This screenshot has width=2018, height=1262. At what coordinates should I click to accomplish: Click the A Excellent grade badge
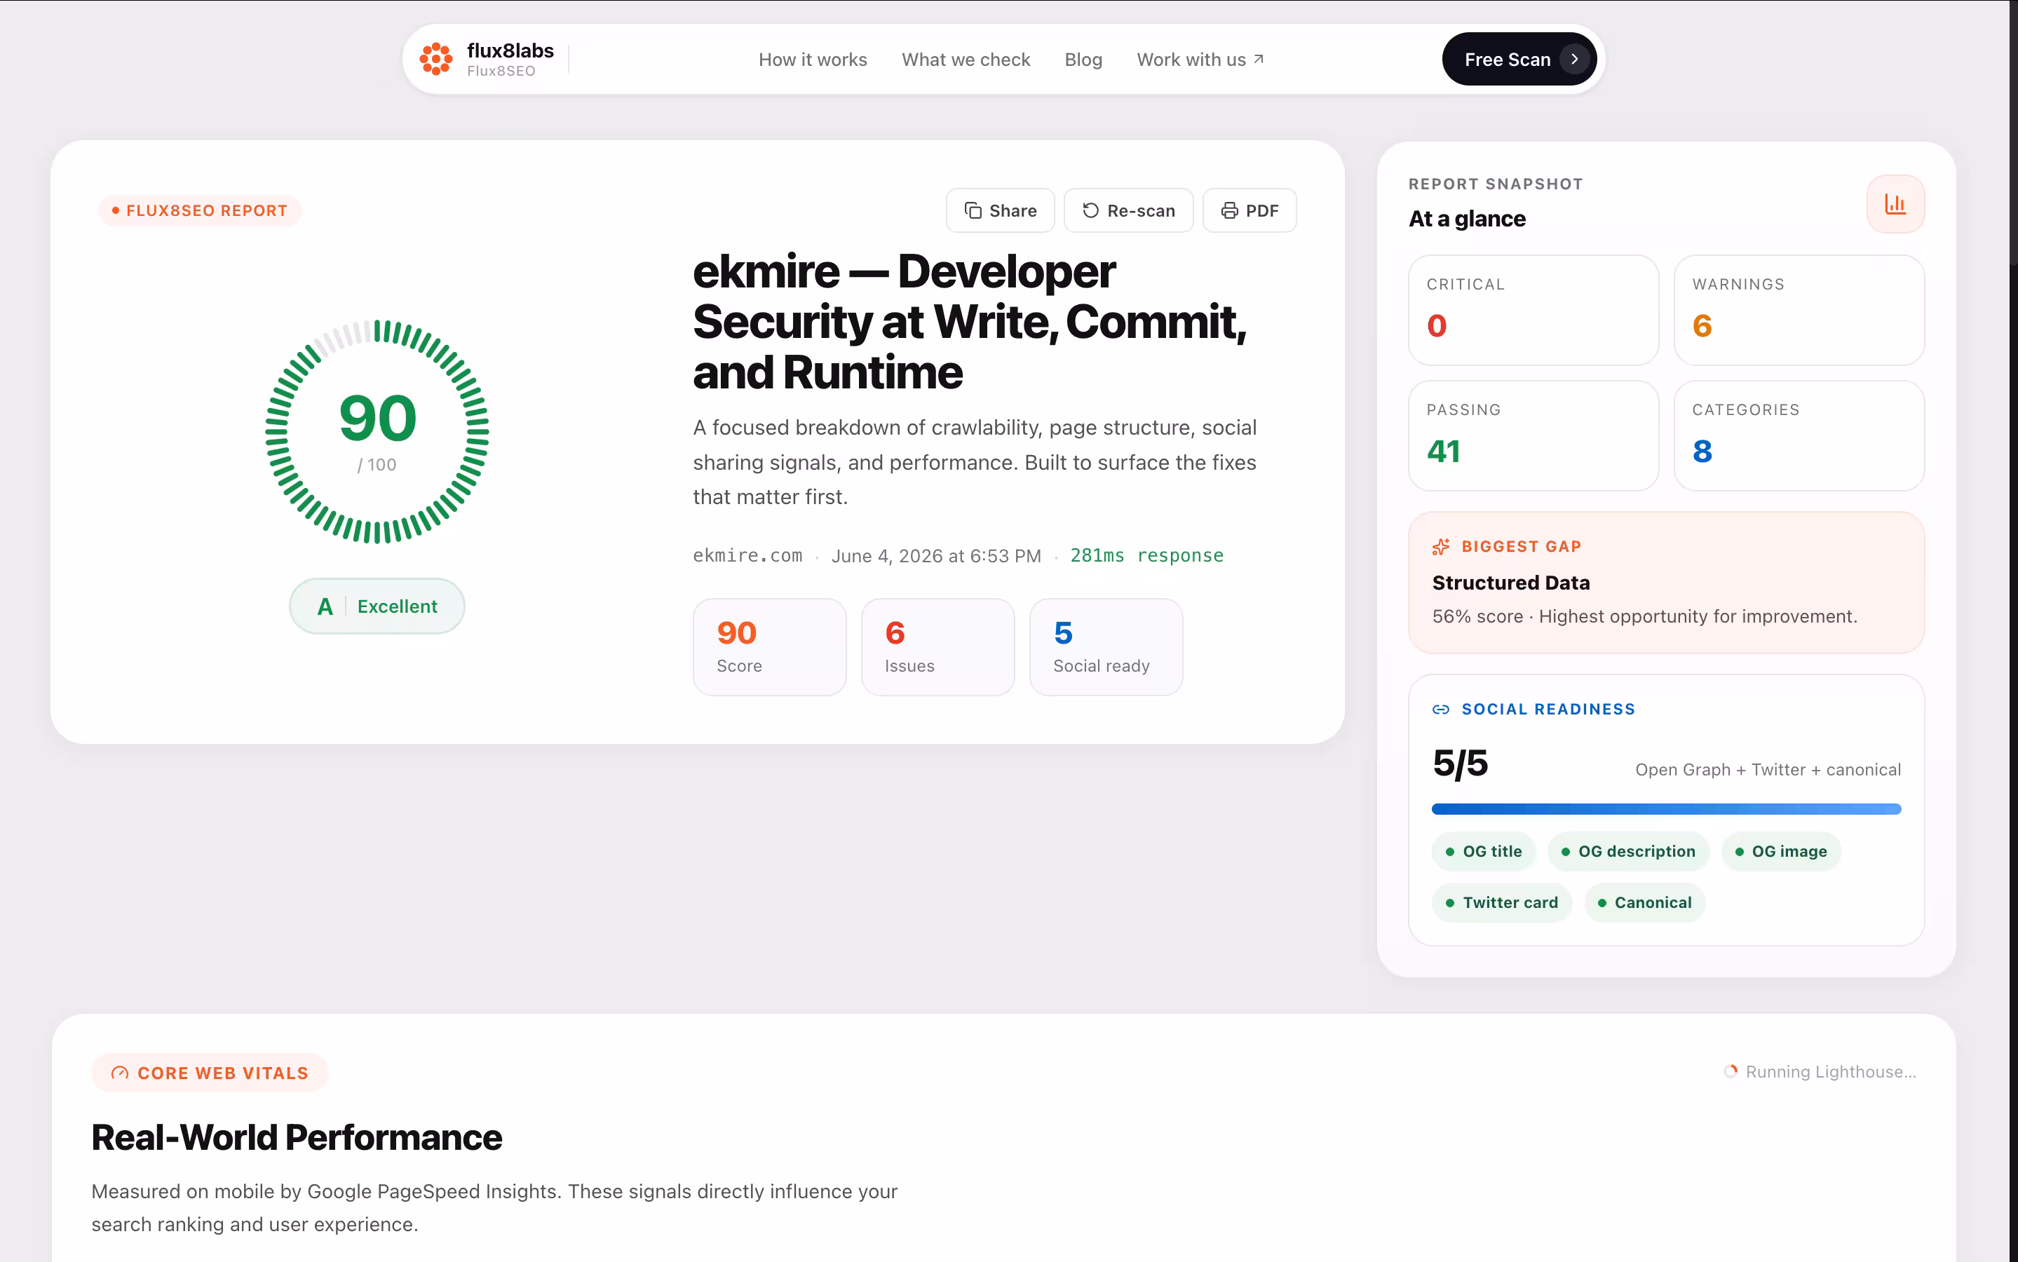pos(377,606)
